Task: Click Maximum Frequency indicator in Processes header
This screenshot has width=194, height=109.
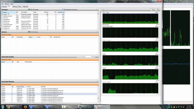Action: [x=63, y=9]
